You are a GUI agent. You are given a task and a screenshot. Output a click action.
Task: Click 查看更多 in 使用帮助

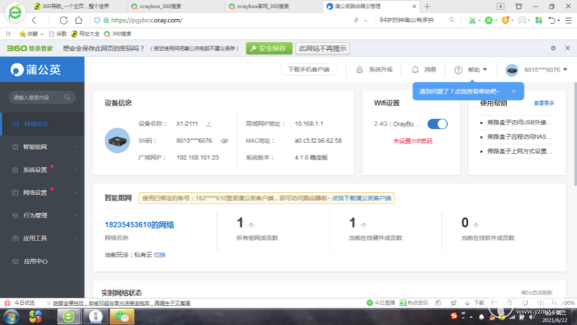tap(544, 103)
